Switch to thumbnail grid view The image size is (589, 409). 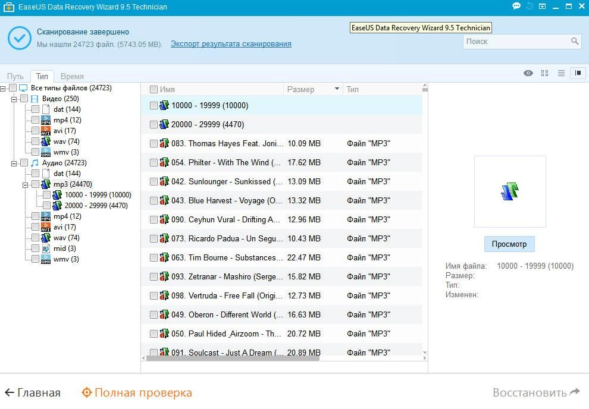544,73
